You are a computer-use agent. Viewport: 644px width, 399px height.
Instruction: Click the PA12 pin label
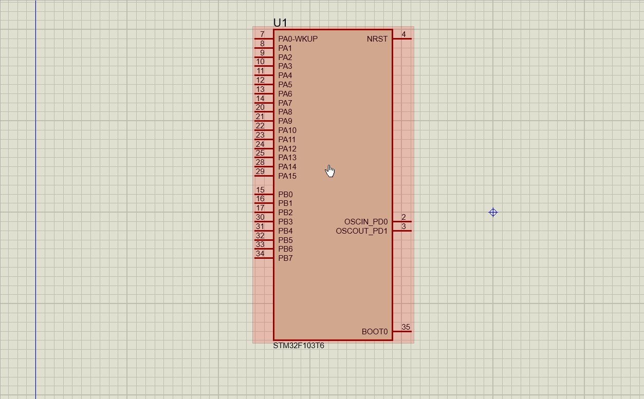[x=287, y=149]
